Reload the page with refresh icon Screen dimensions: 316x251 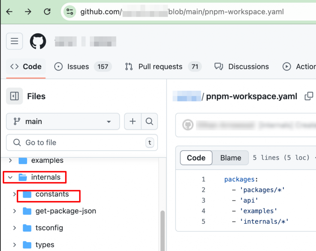pos(47,12)
